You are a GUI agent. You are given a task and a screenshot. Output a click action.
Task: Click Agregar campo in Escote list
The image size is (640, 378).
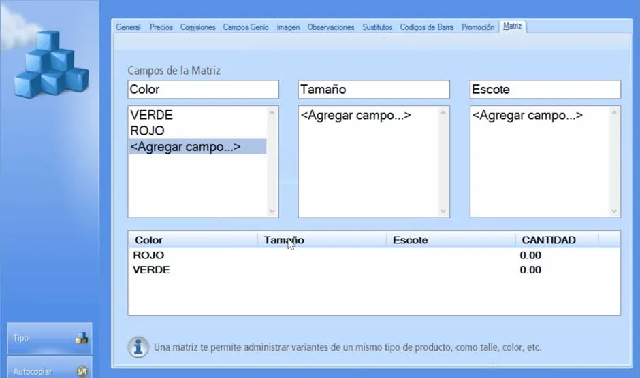click(528, 116)
